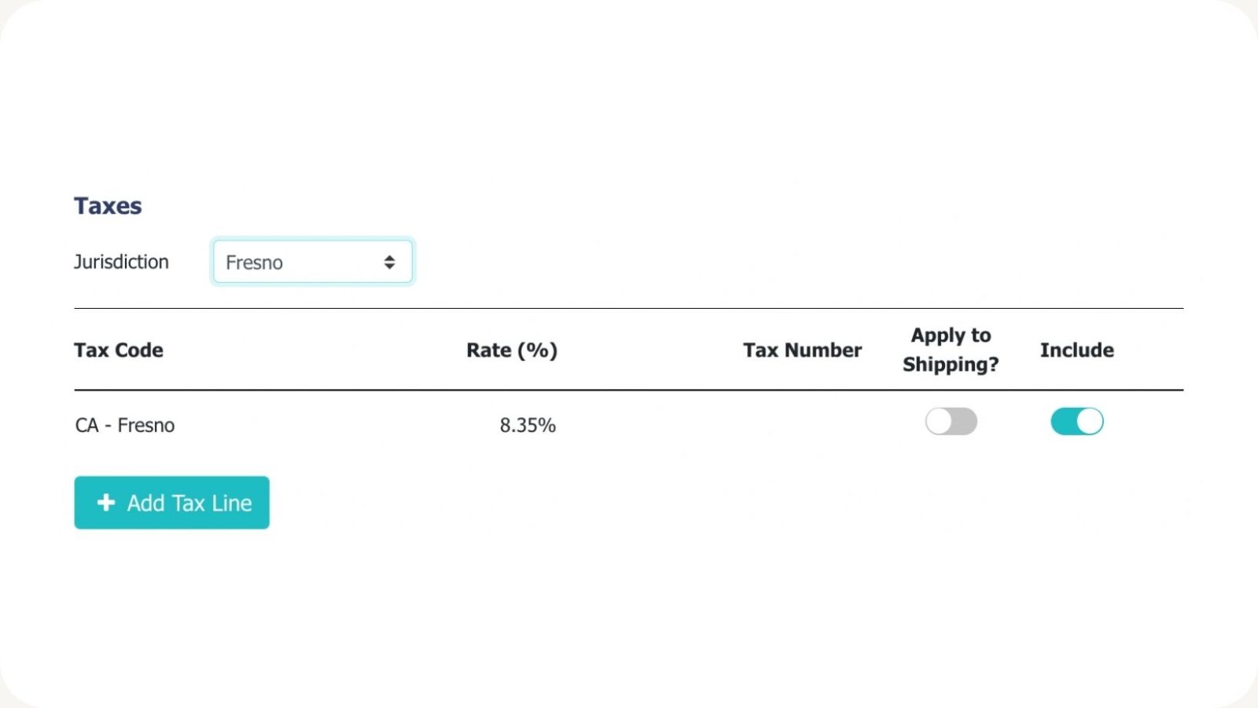Click the Jurisdiction label
Screen dimensions: 1258x708
click(x=122, y=262)
